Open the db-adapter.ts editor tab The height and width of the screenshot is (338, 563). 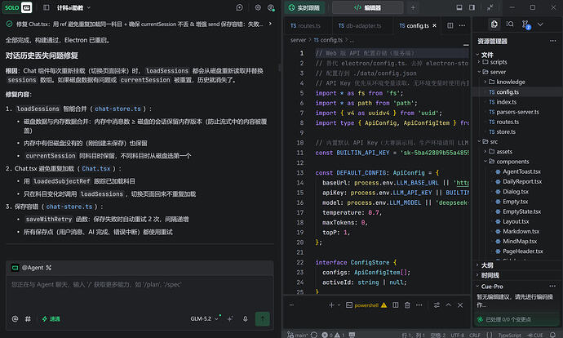pos(359,25)
